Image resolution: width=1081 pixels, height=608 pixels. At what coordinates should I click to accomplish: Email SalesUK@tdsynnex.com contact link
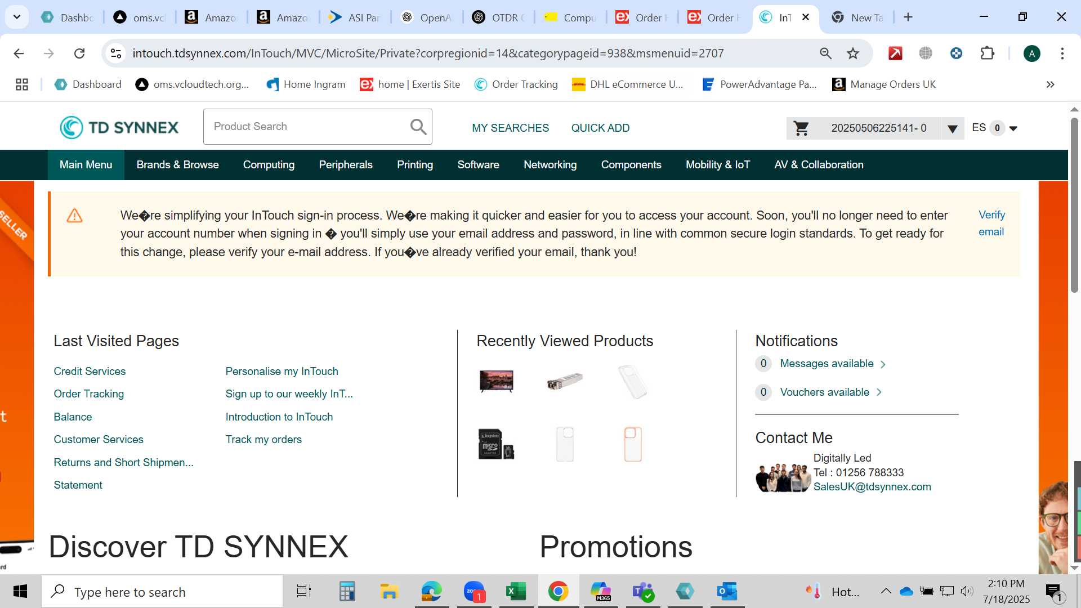coord(872,487)
